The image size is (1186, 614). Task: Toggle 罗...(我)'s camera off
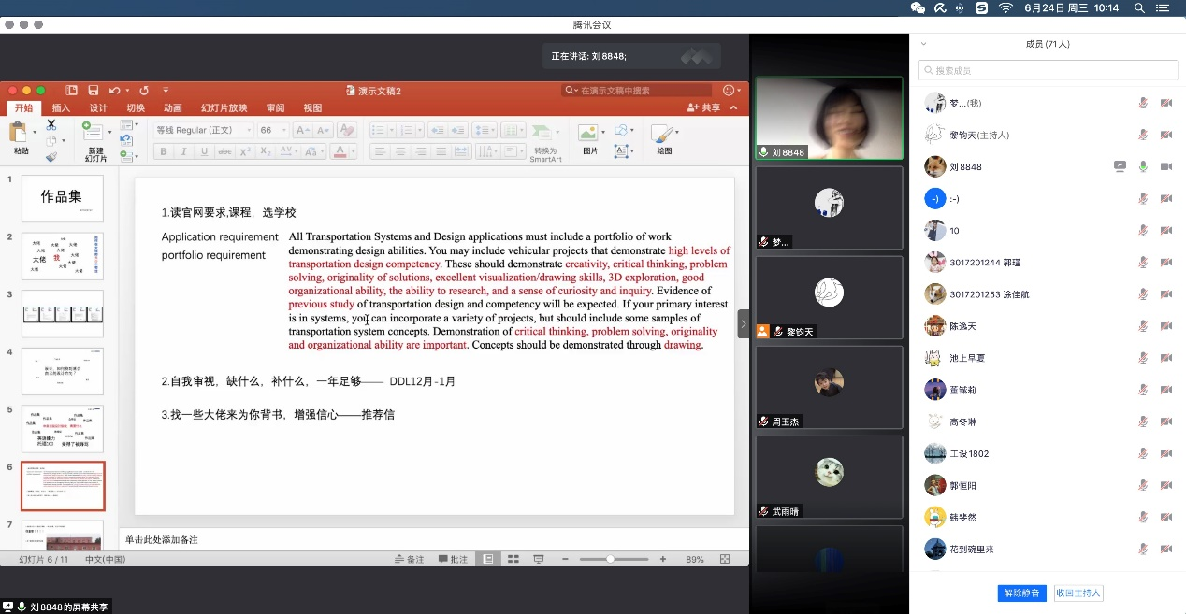1165,103
